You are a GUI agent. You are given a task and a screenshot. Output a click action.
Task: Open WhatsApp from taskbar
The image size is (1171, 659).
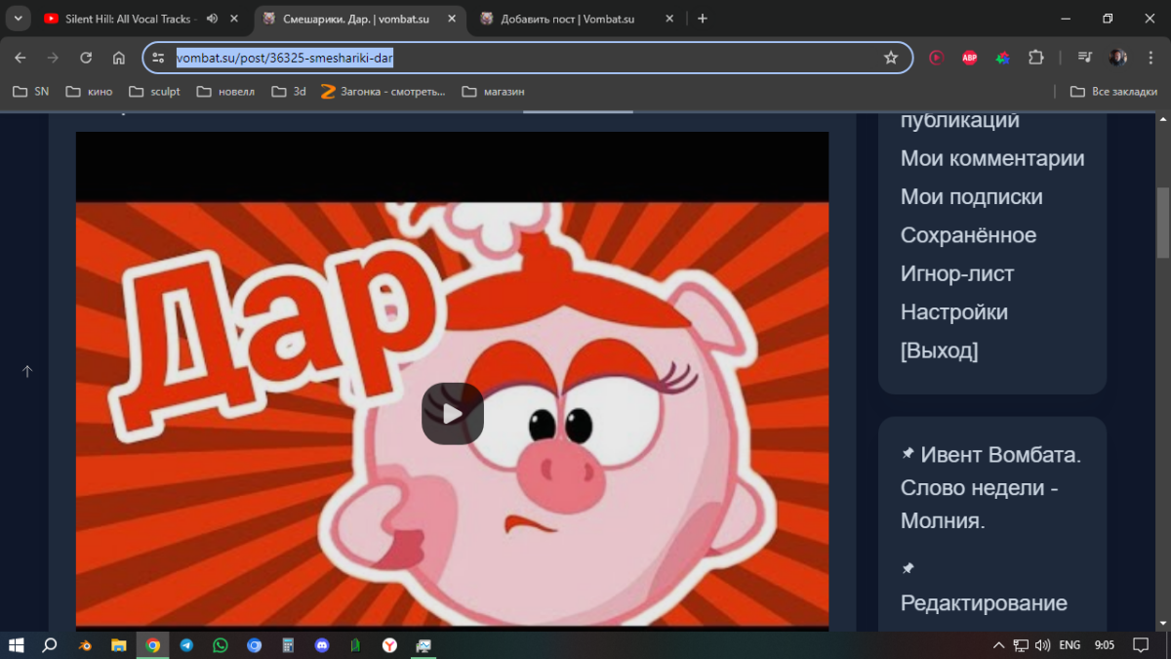click(221, 645)
